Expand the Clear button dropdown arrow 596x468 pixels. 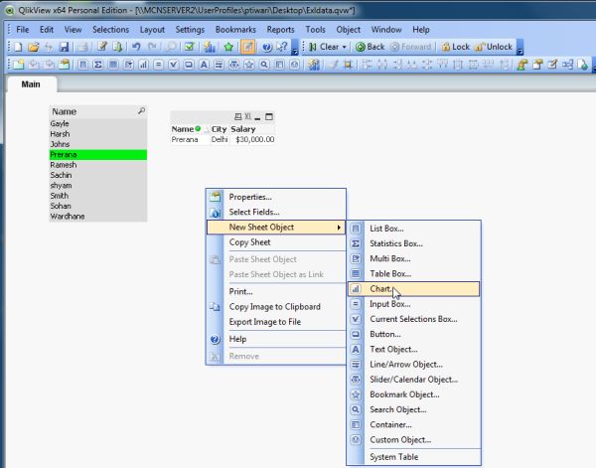coord(345,47)
